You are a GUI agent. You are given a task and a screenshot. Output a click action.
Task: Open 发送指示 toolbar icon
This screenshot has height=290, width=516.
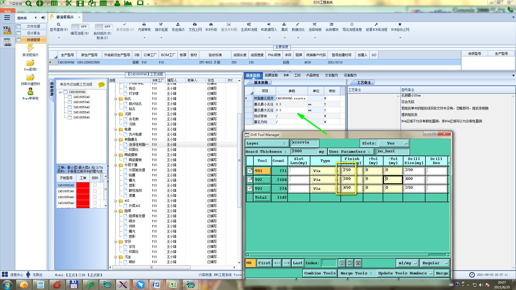(x=178, y=24)
